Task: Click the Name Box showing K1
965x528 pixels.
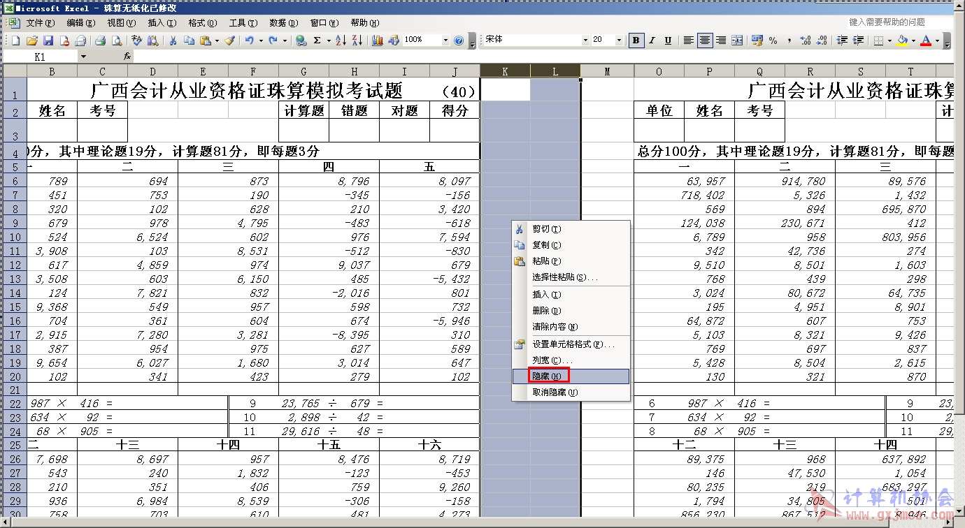Action: [x=40, y=57]
